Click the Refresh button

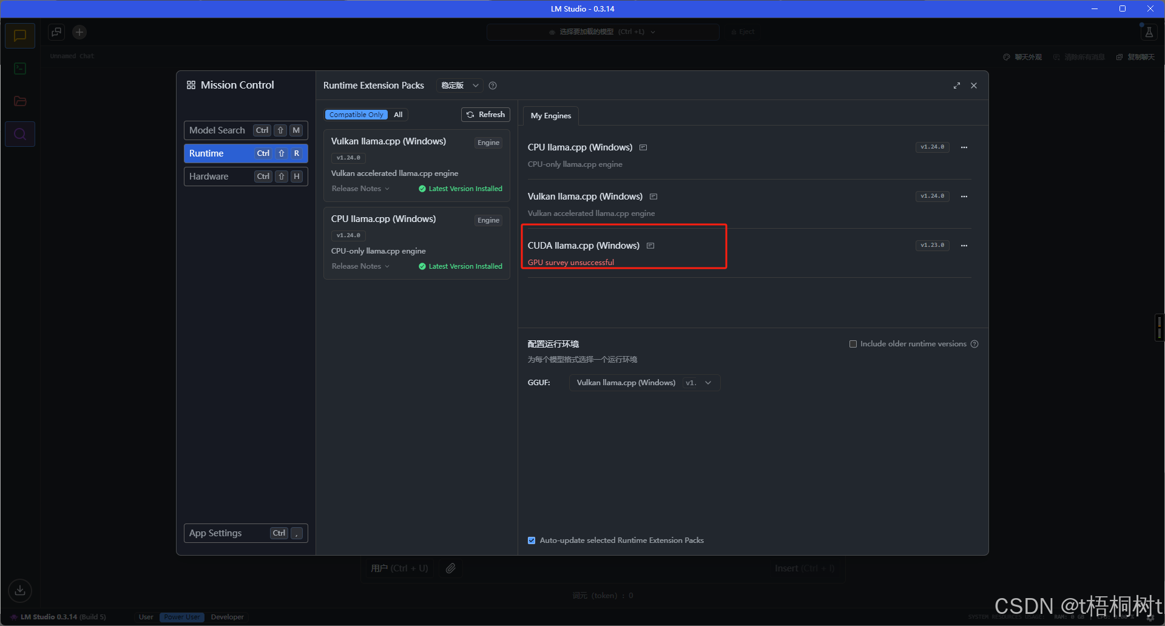coord(485,115)
